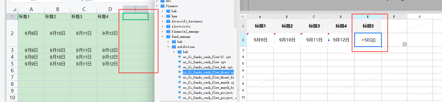
Task: Collapse the fund_manage folder node
Action: (x=163, y=37)
